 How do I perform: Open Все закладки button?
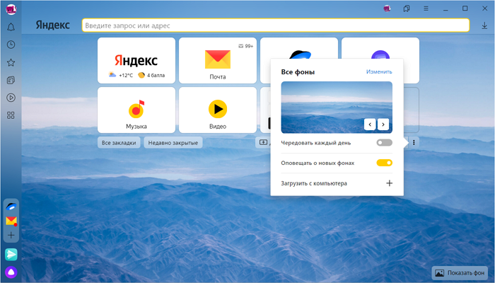(119, 143)
